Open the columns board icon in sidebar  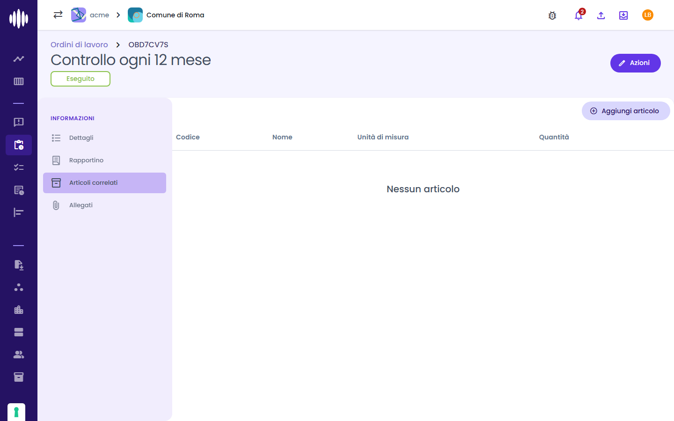19,81
